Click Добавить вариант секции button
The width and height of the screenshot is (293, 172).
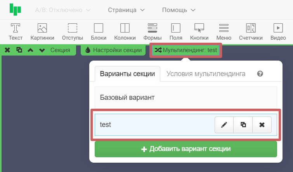[x=186, y=149]
